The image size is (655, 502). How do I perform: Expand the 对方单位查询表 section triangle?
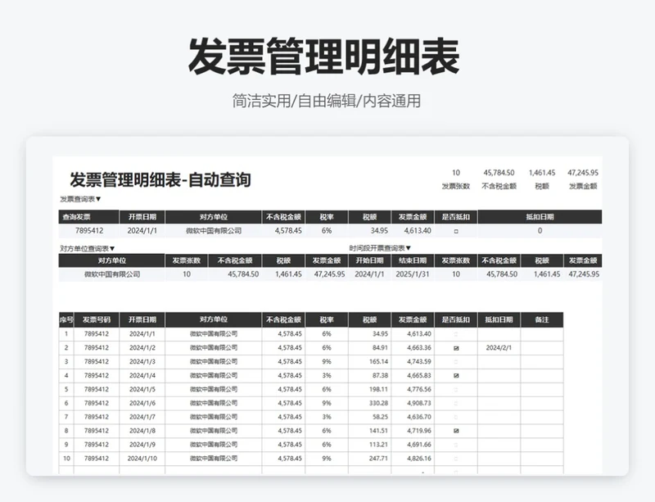(x=112, y=249)
